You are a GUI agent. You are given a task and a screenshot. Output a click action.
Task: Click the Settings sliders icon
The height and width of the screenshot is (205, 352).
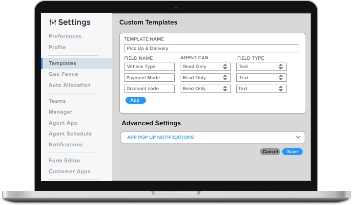click(53, 22)
